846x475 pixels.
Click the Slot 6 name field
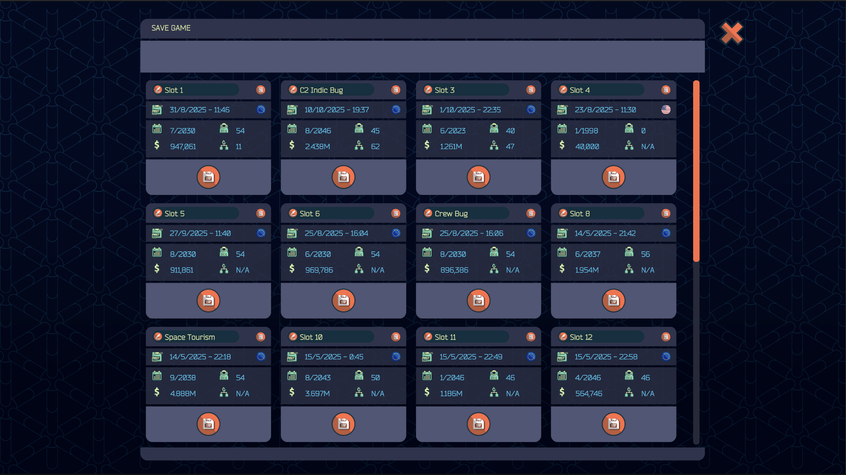pos(335,213)
